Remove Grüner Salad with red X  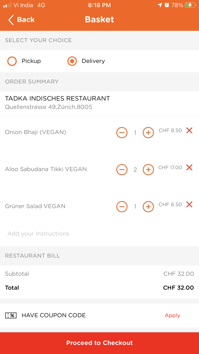(189, 205)
